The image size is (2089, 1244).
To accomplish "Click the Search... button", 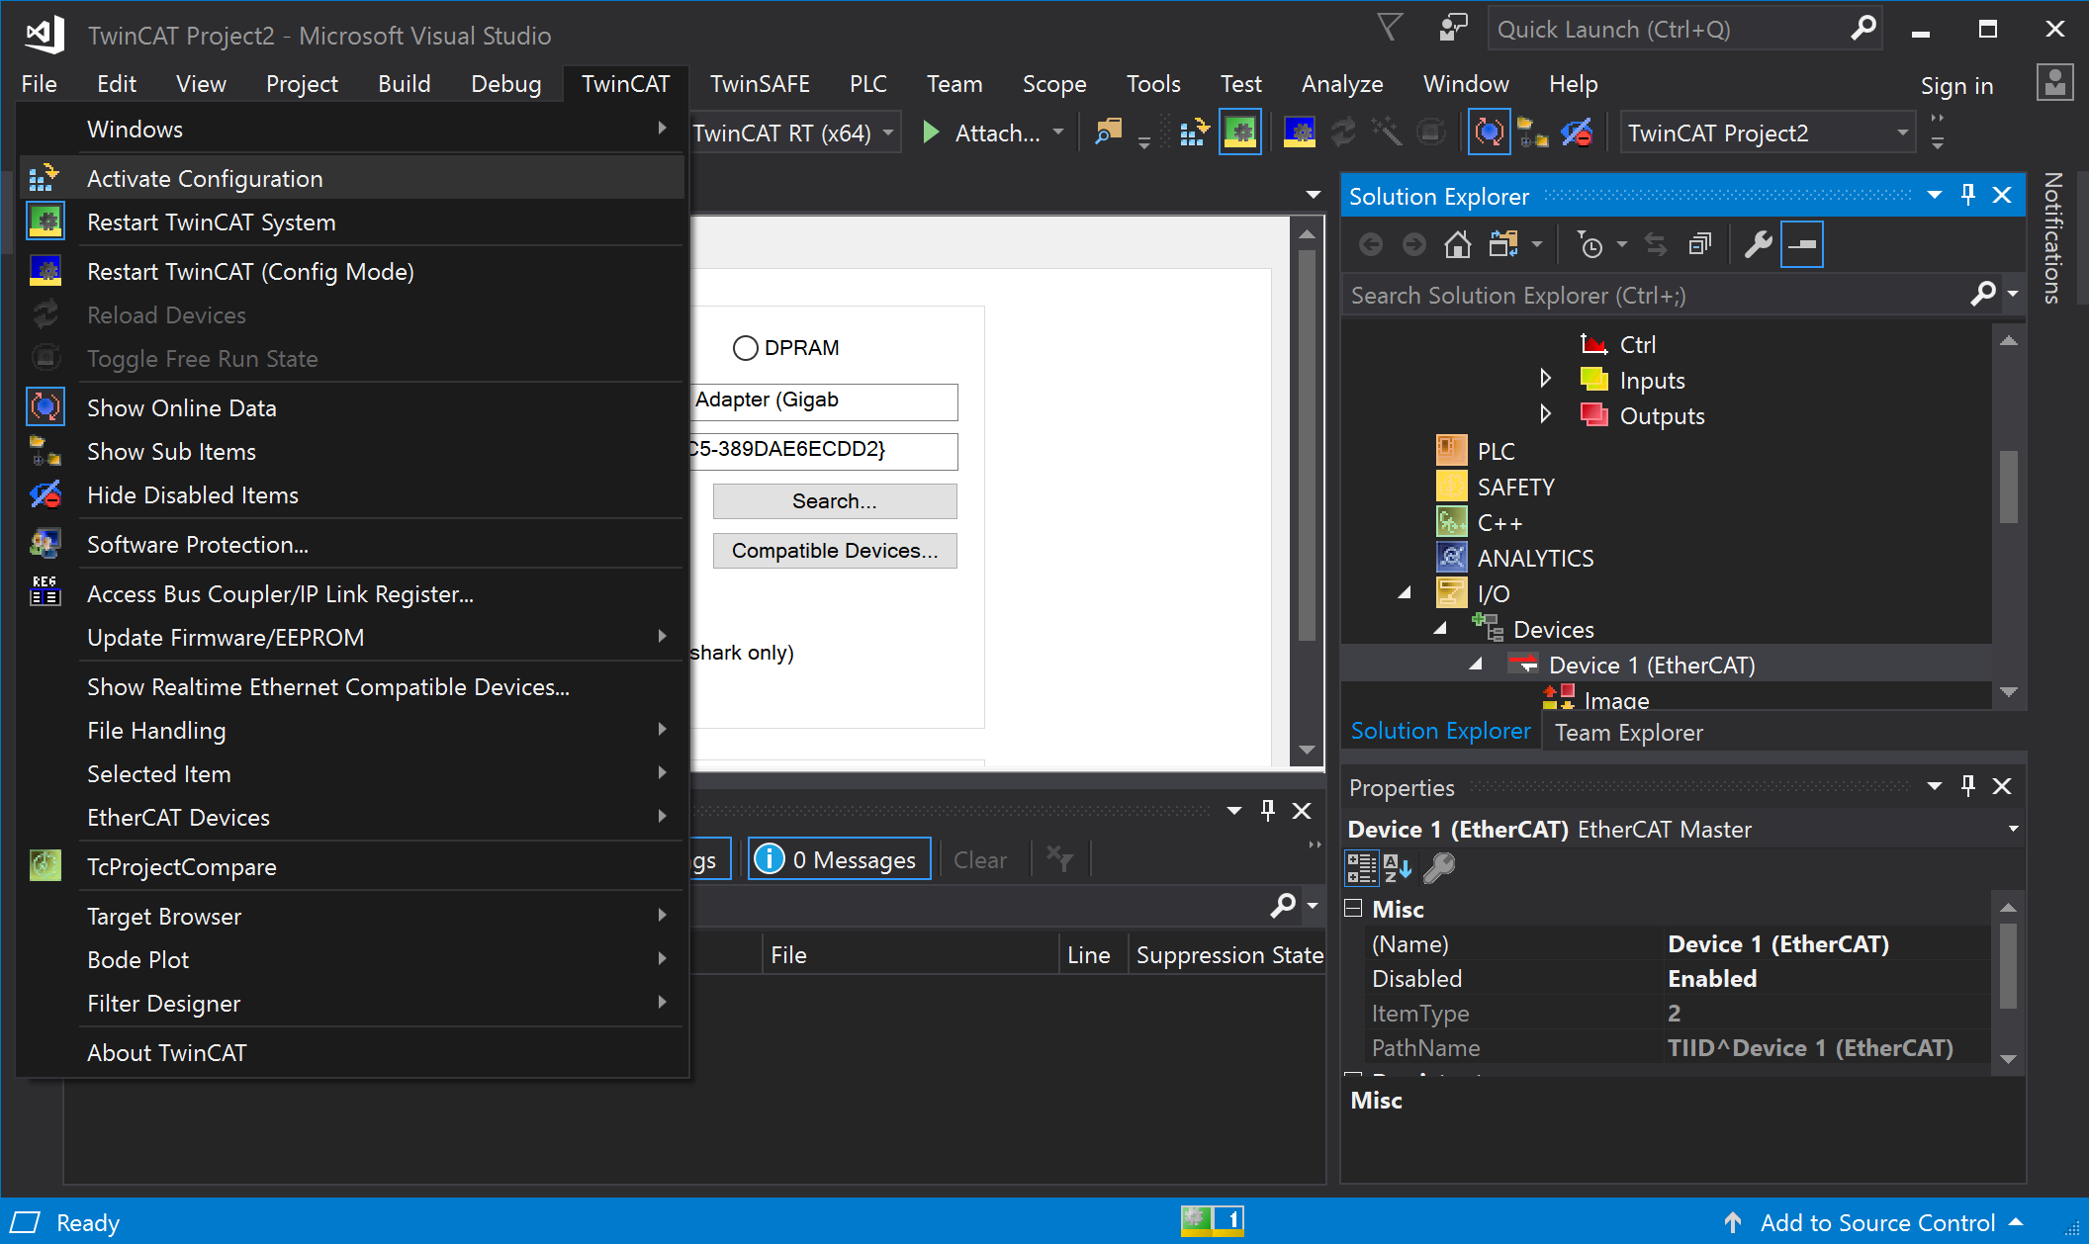I will point(835,501).
